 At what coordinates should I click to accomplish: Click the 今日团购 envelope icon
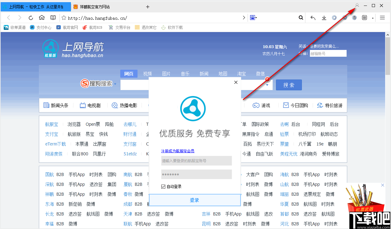coord(286,105)
